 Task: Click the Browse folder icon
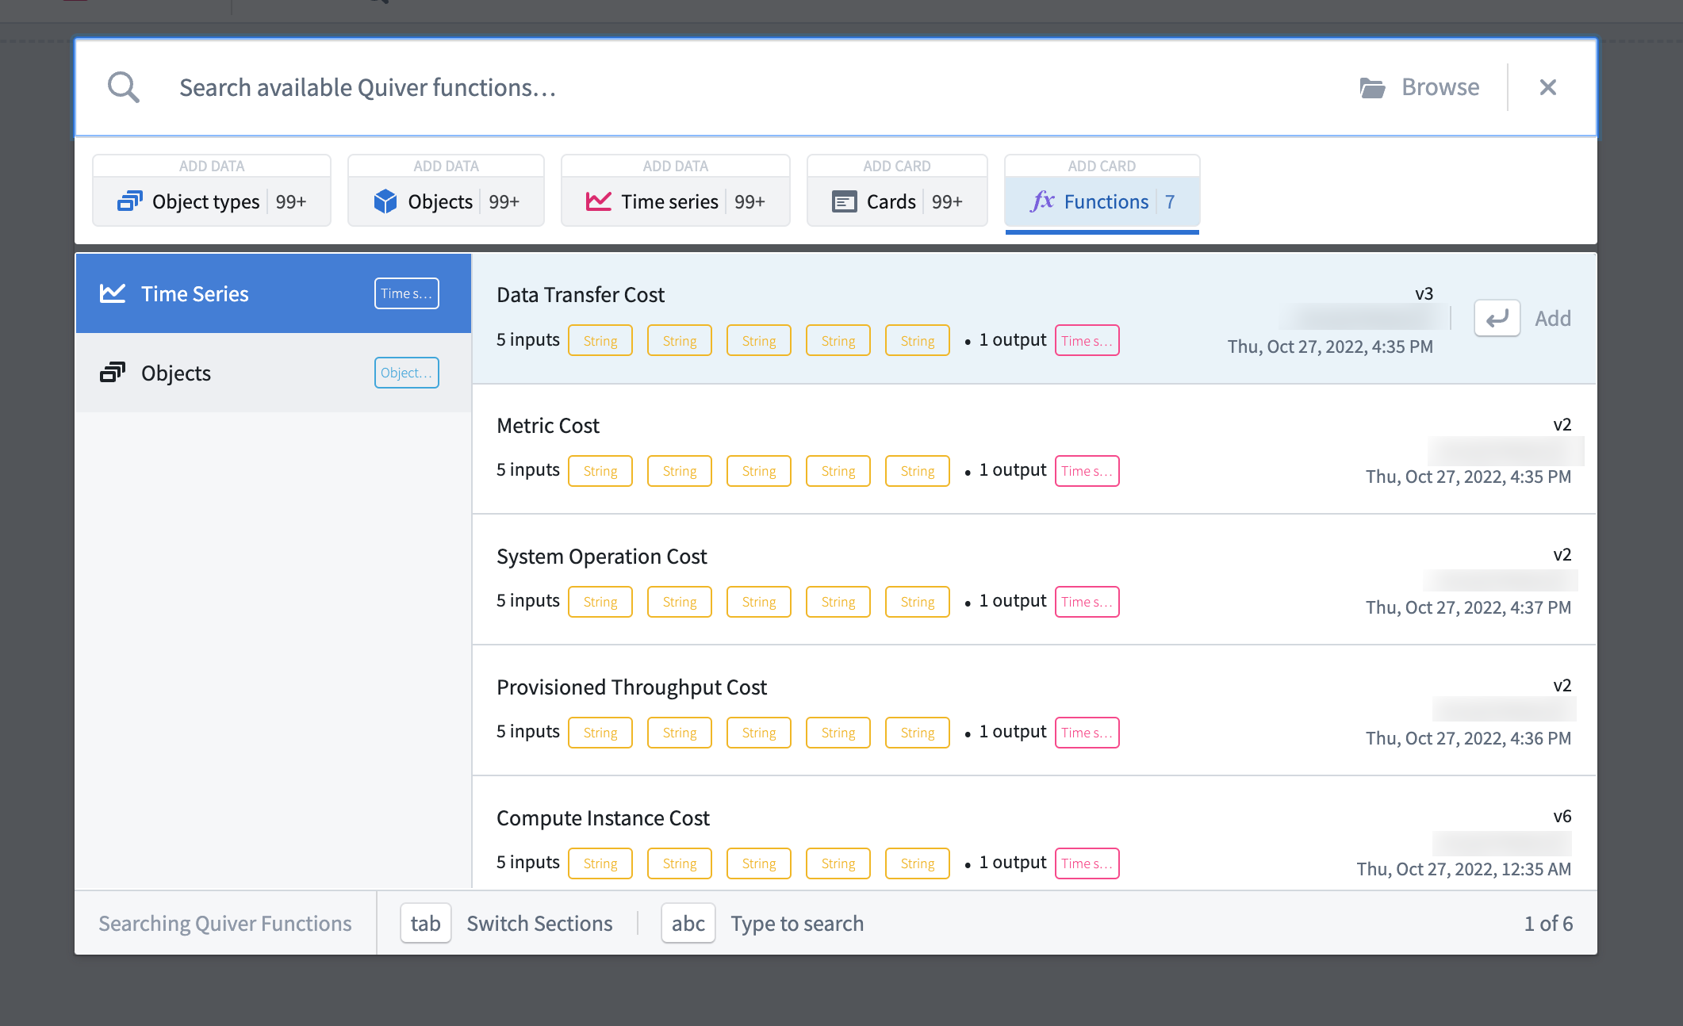[x=1372, y=87]
